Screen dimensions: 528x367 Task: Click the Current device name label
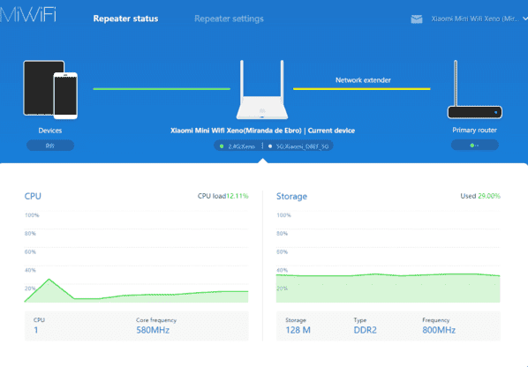point(331,131)
